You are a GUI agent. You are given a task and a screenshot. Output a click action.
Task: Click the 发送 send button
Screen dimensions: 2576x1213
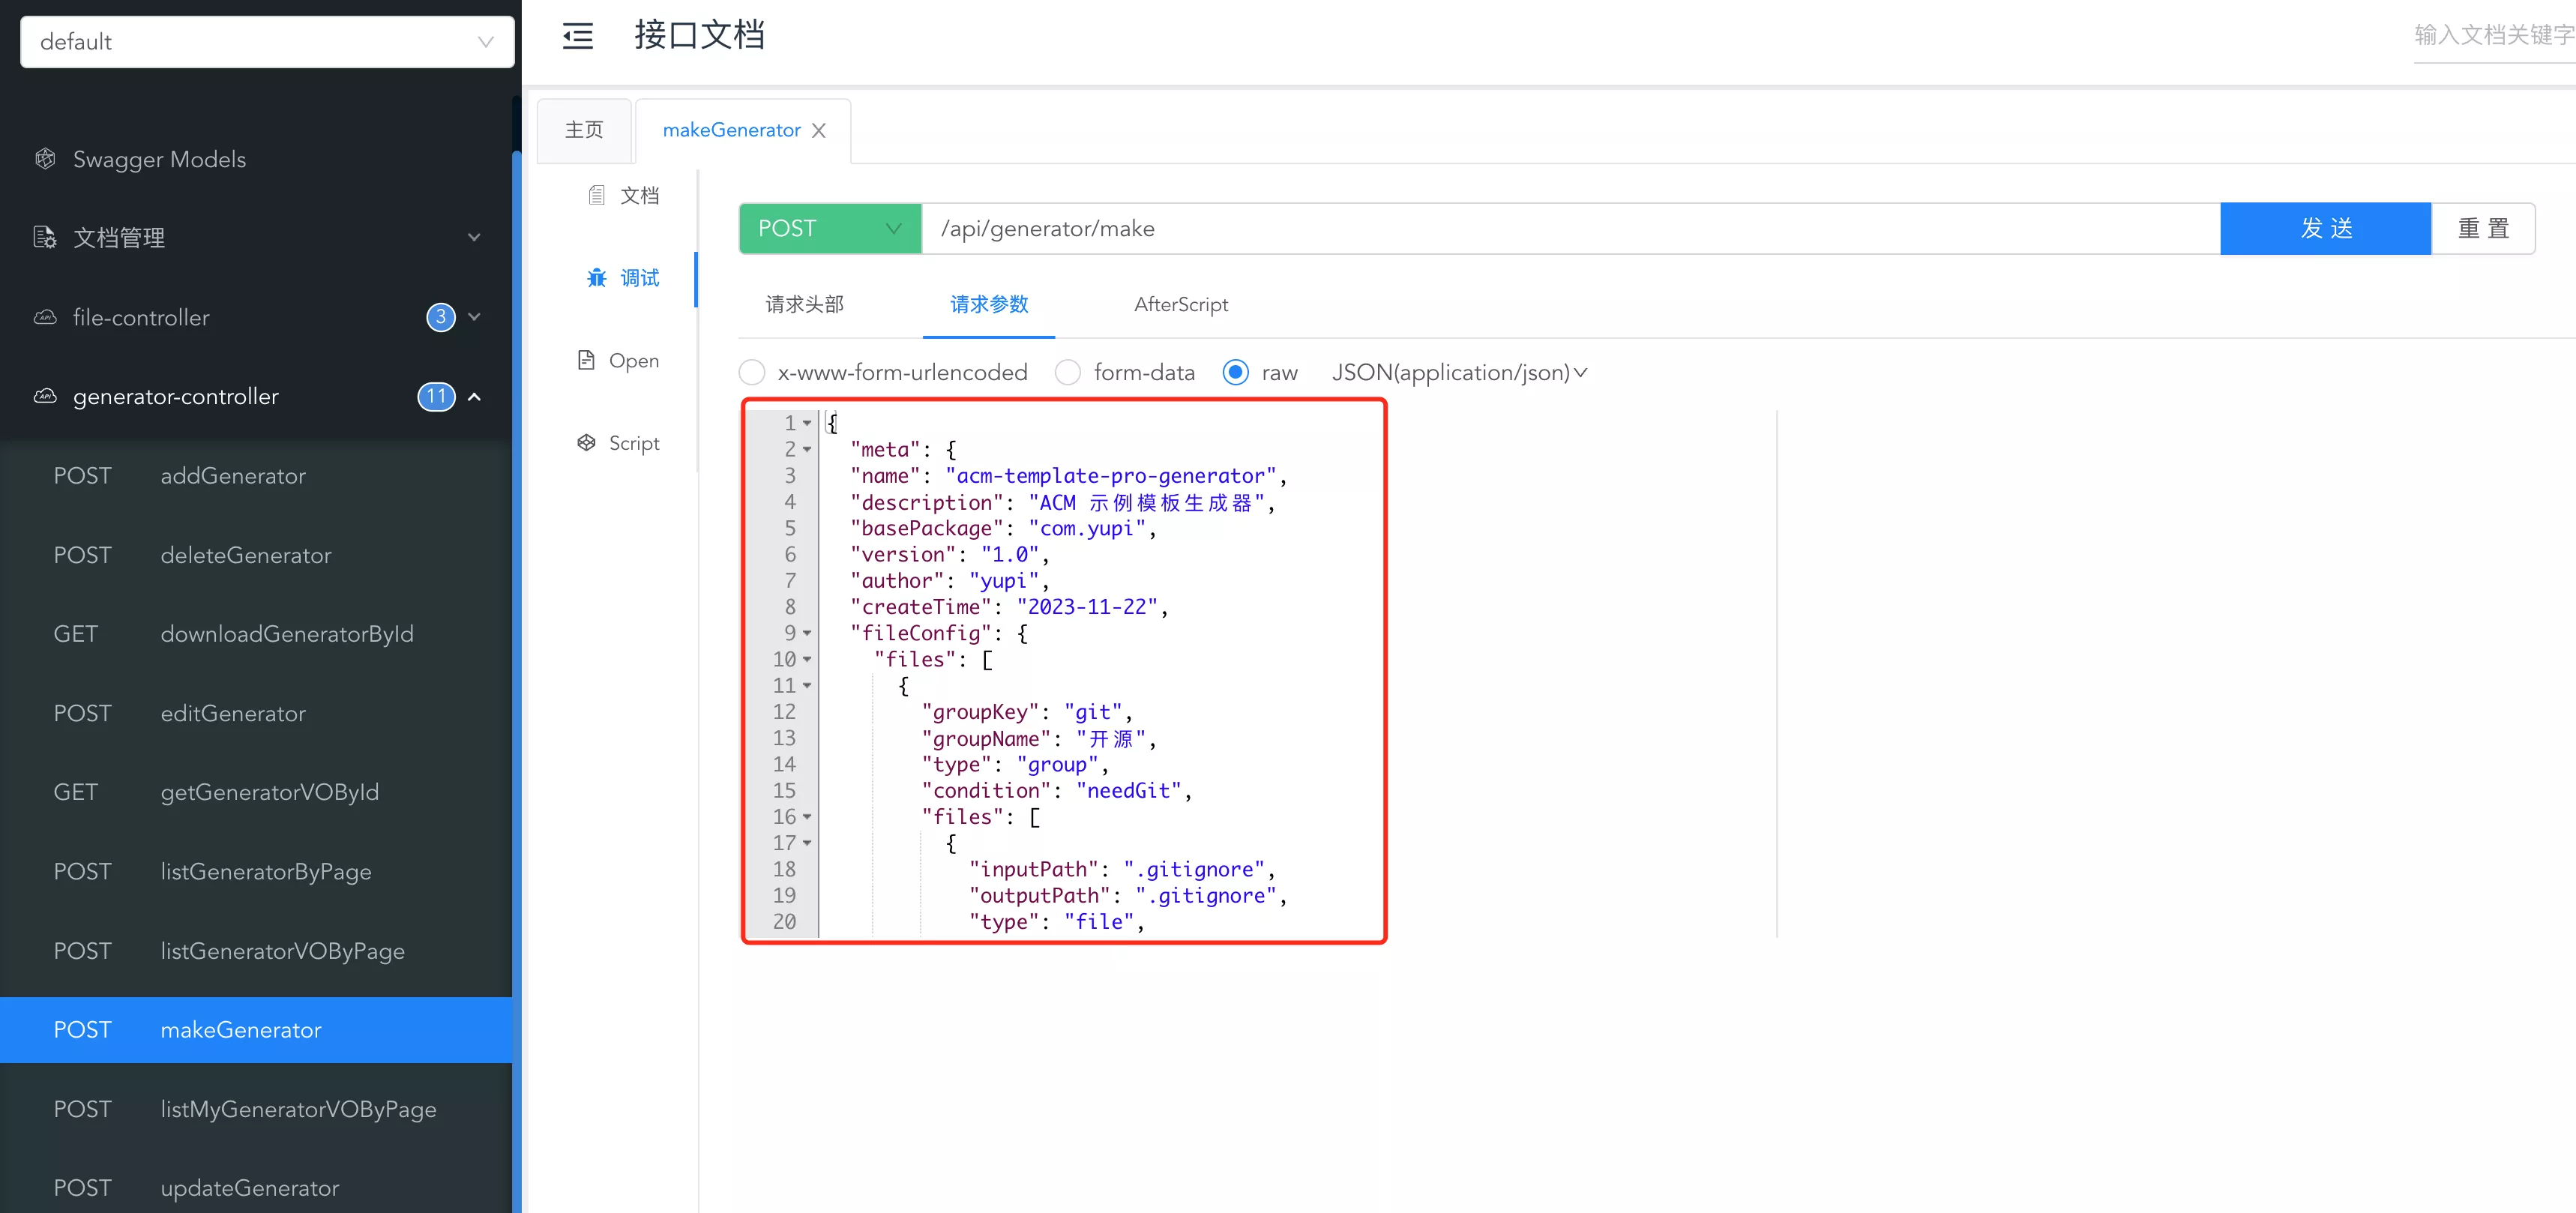click(2325, 228)
